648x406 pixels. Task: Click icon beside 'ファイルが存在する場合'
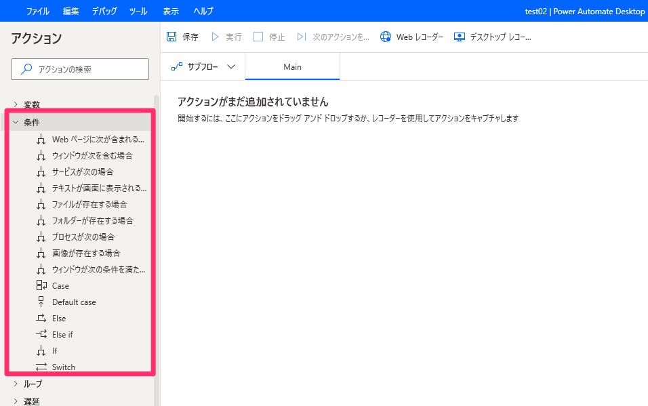coord(41,204)
